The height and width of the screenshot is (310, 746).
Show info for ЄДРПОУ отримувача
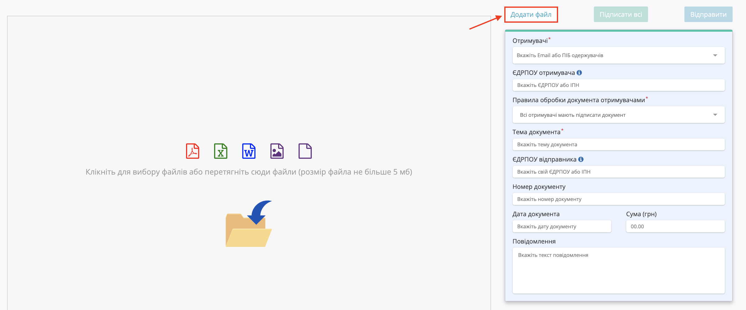pos(579,73)
